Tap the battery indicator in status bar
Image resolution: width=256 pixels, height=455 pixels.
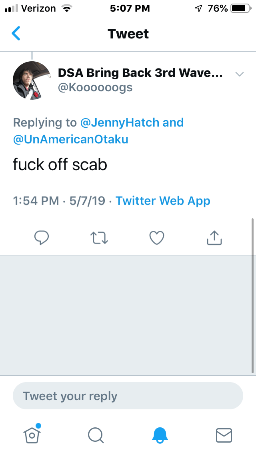tap(241, 8)
